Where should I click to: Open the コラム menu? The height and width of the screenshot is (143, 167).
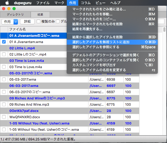click(x=86, y=3)
